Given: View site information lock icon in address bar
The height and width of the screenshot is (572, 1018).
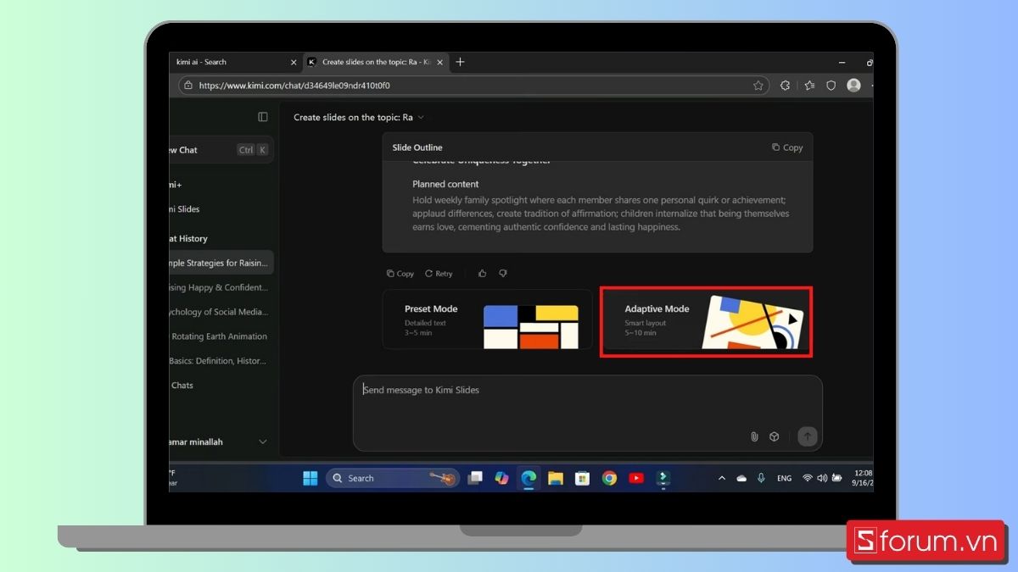Looking at the screenshot, I should click(x=188, y=86).
